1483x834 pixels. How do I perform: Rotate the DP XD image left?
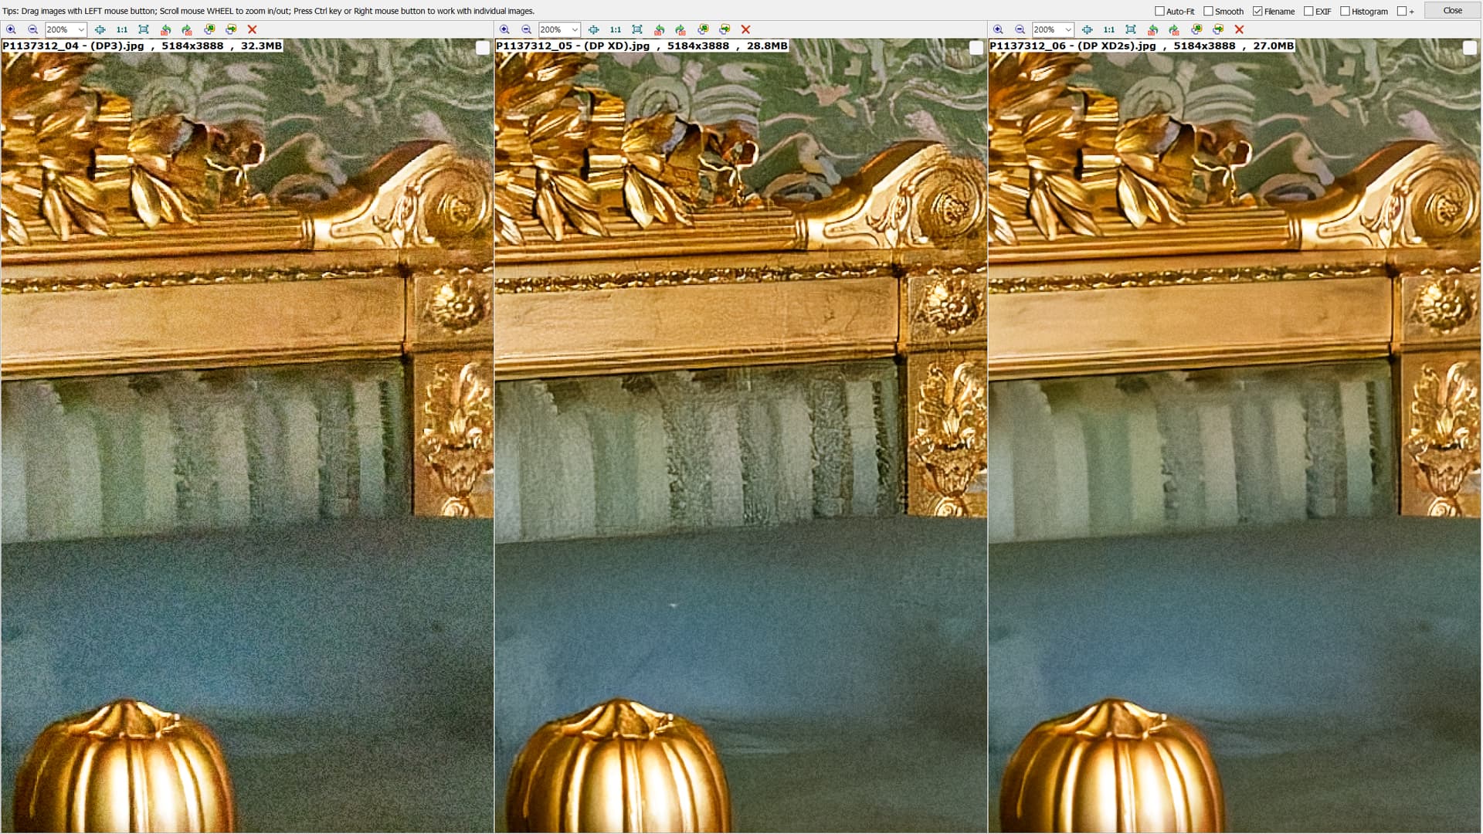tap(659, 29)
